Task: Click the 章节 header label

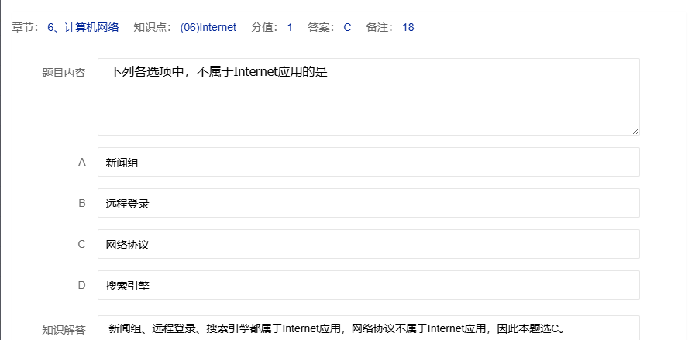Action: pos(25,27)
